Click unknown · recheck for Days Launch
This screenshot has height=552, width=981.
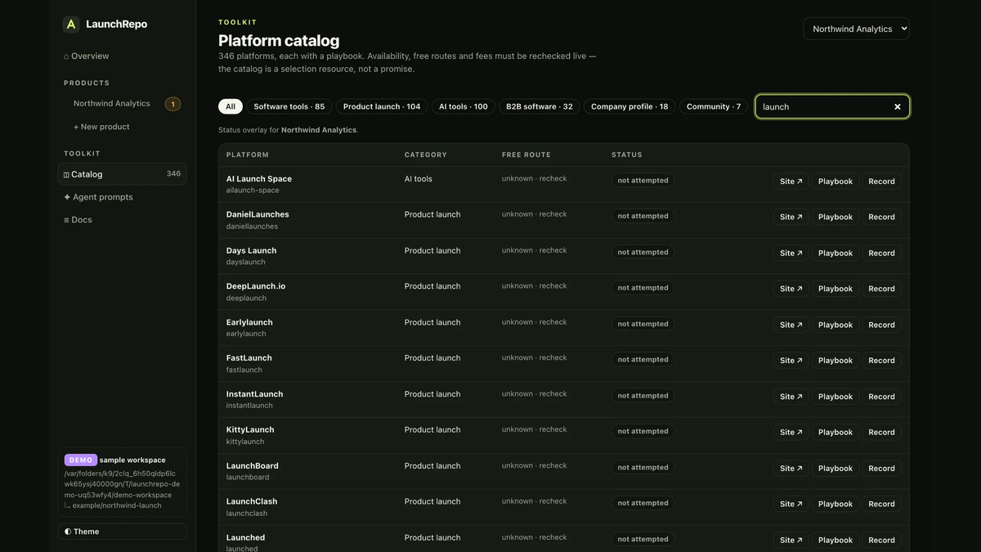point(534,250)
